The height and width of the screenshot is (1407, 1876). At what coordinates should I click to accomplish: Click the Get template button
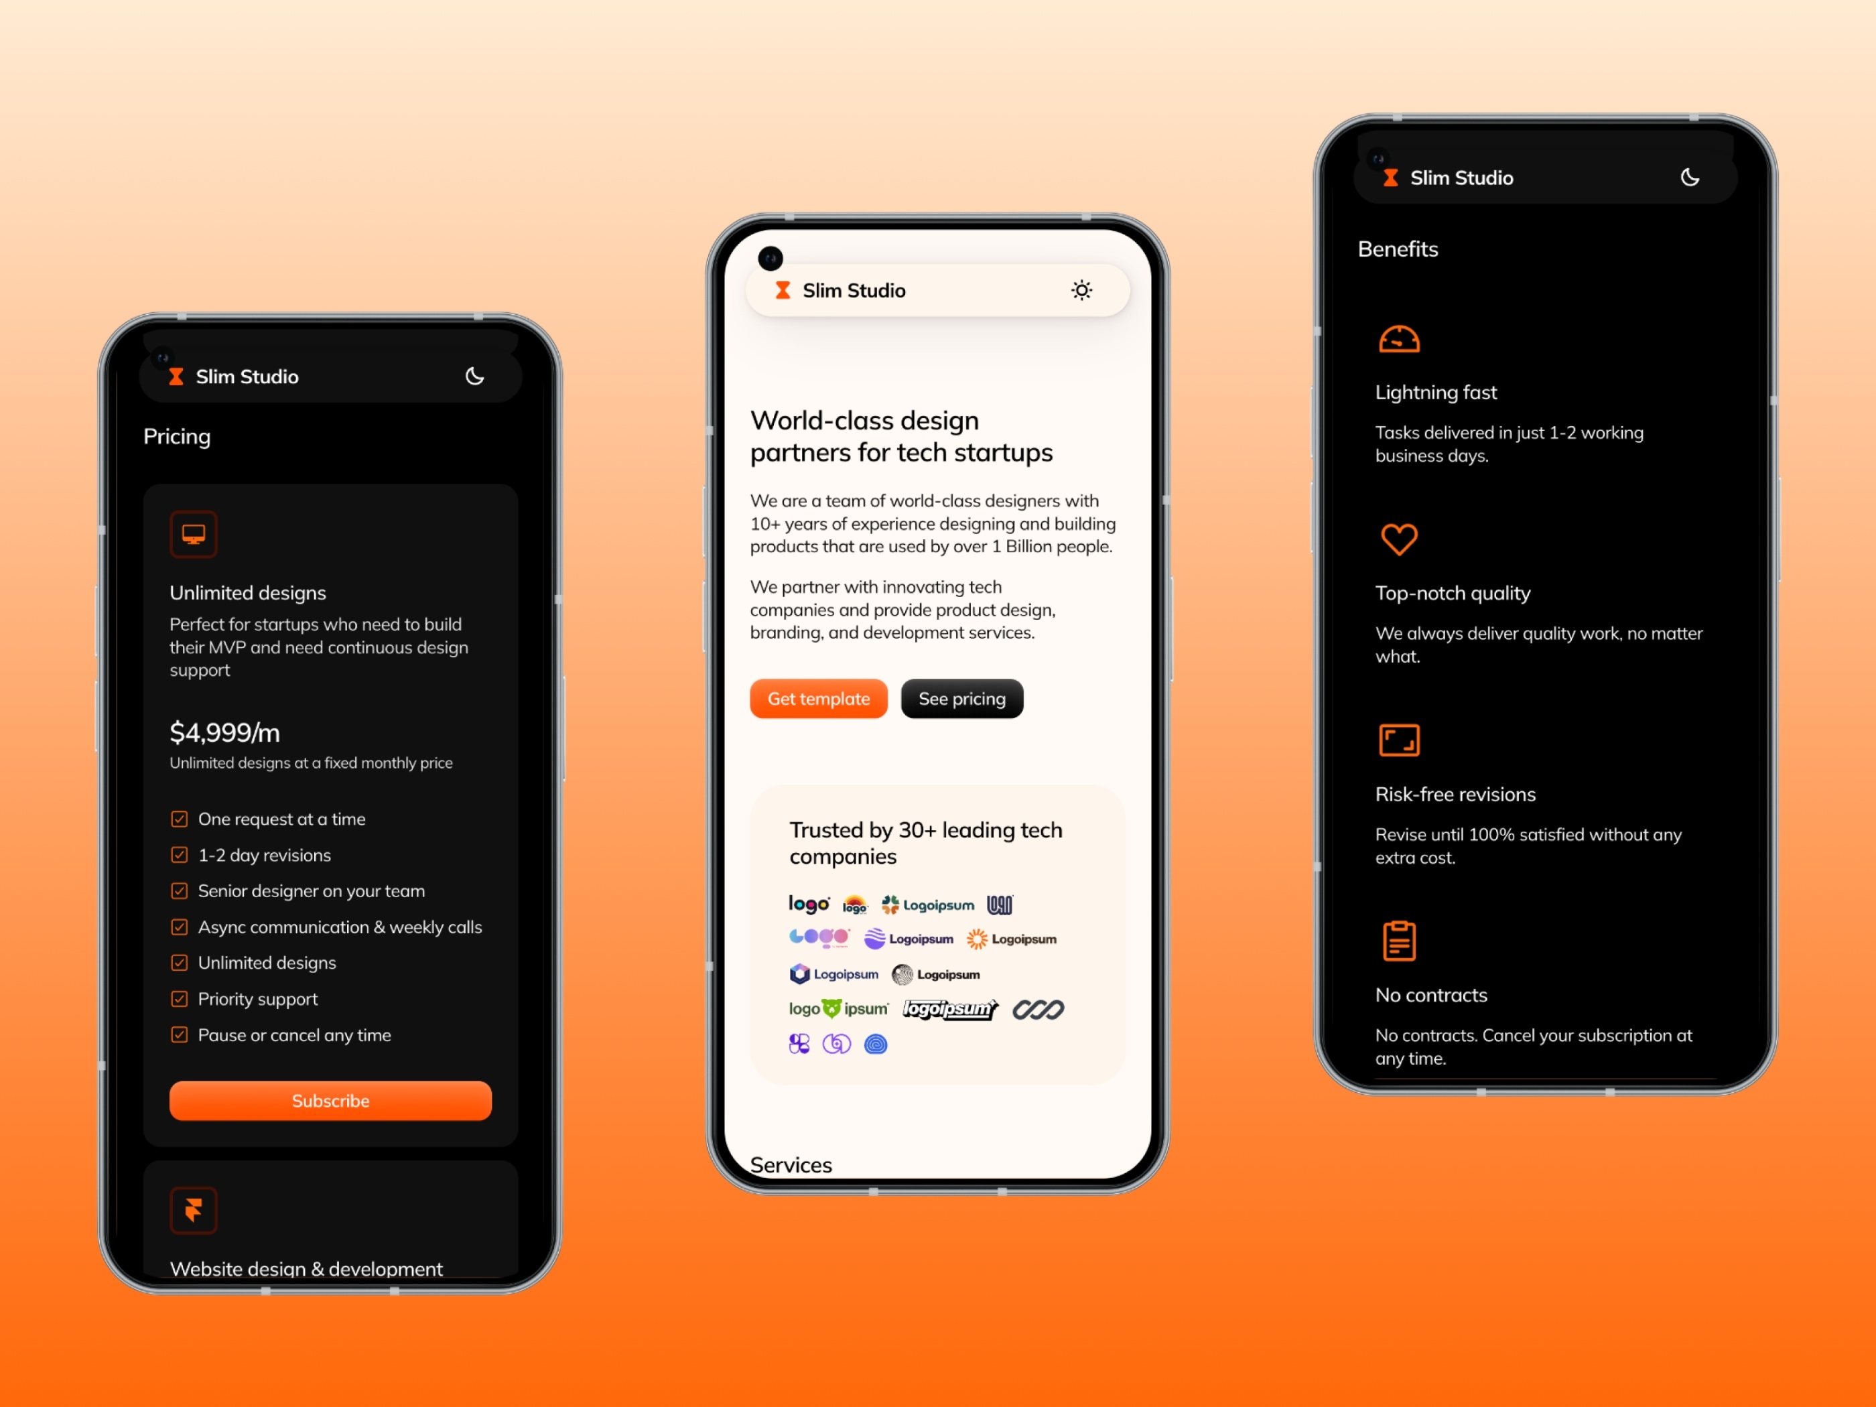click(x=817, y=699)
